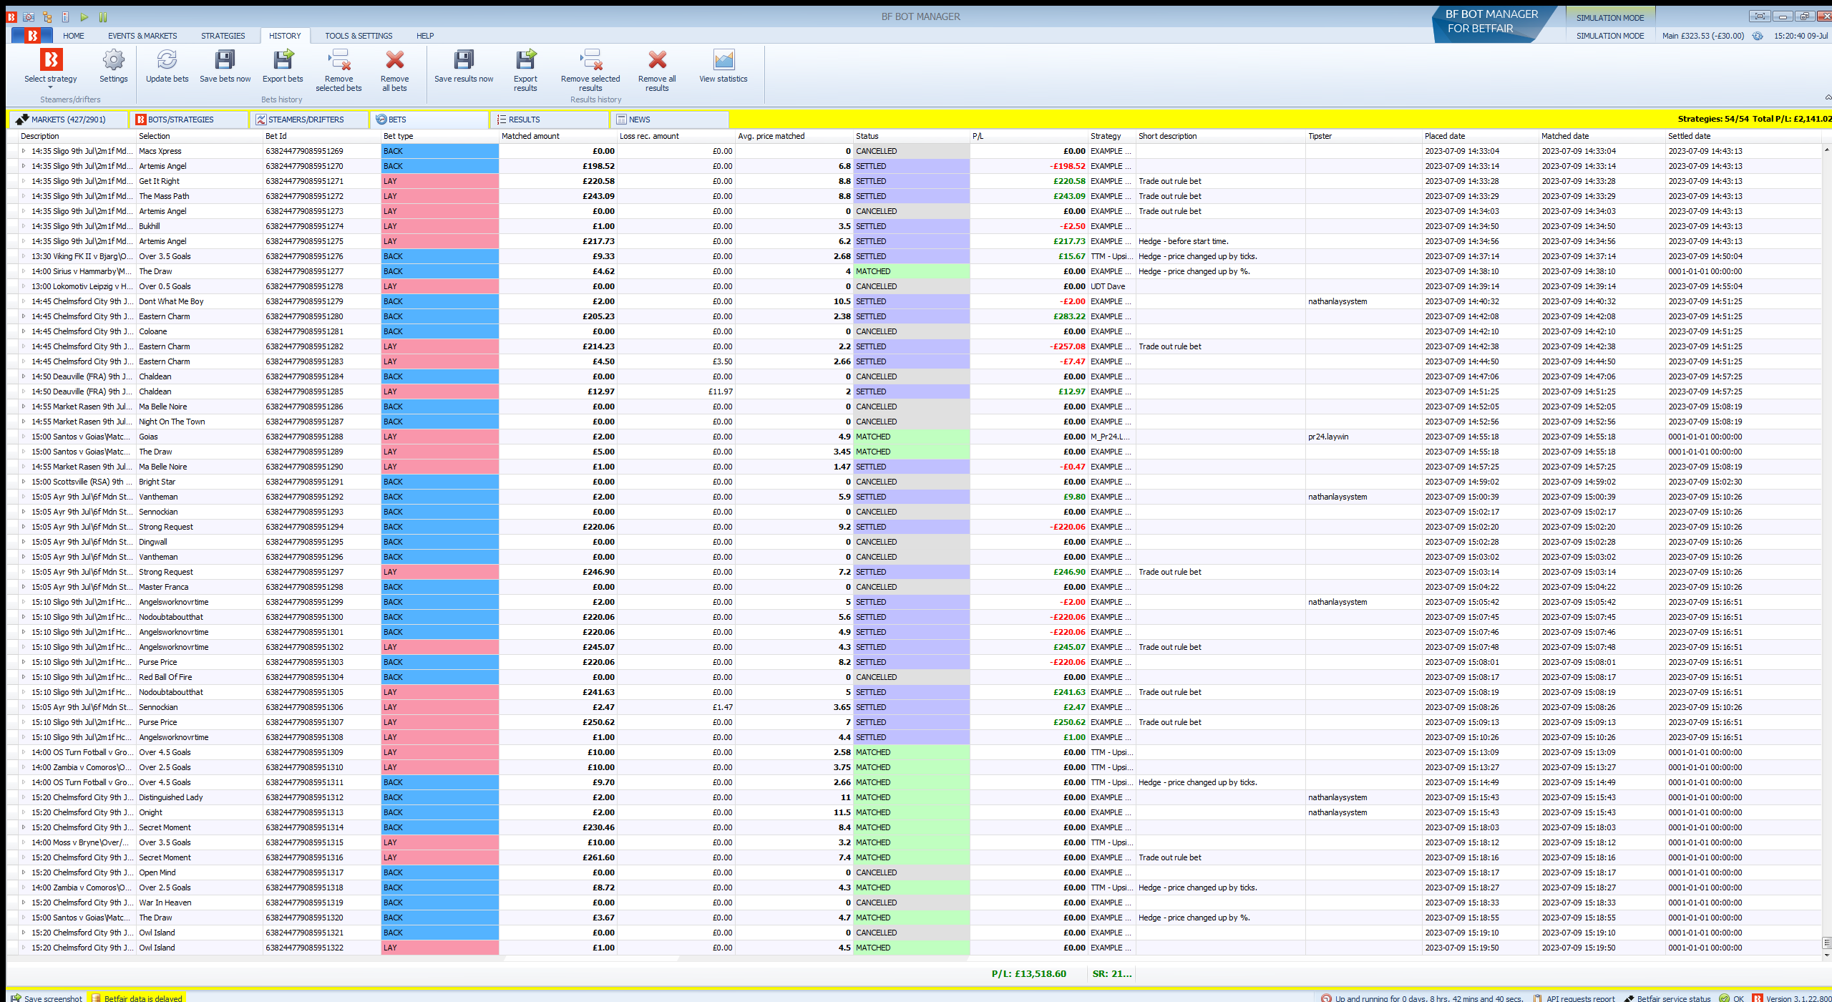Open the HELP ribbon tab

click(x=425, y=36)
